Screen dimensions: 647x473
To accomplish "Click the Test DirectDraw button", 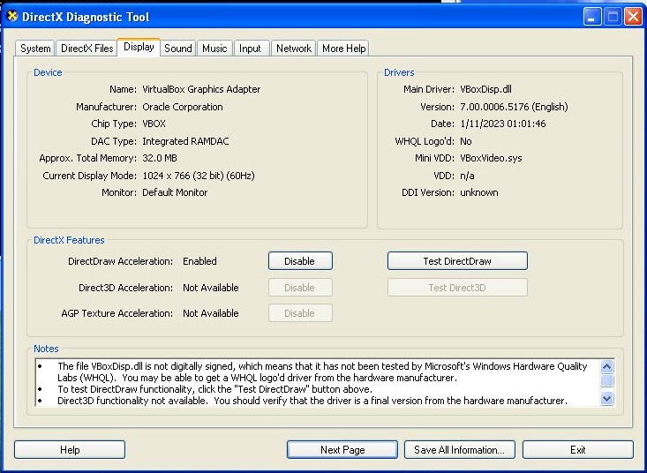I will [x=457, y=261].
